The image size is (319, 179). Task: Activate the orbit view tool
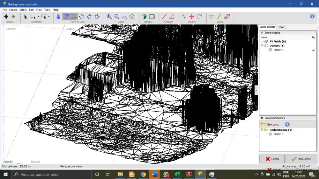[x=66, y=17]
